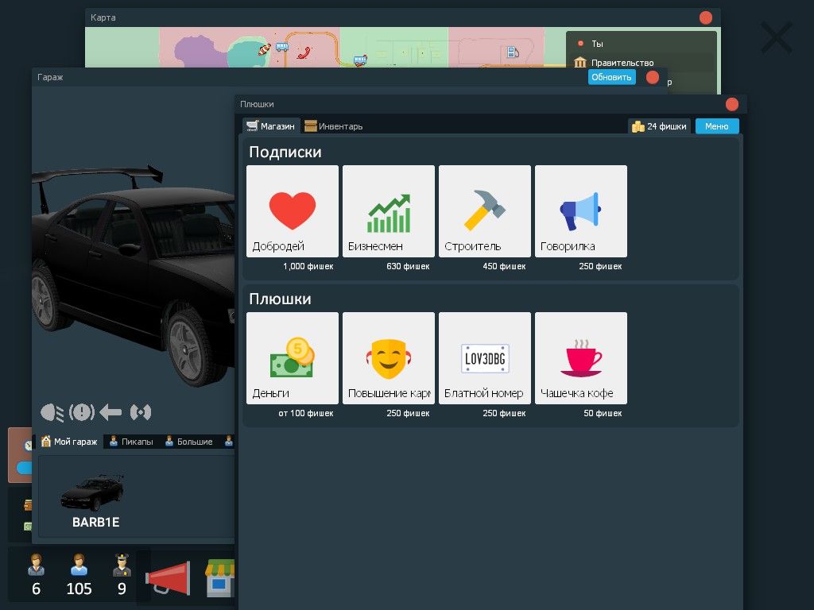Screen dimensions: 814x610
Task: Click the 24 фишки coin balance
Action: tap(659, 126)
